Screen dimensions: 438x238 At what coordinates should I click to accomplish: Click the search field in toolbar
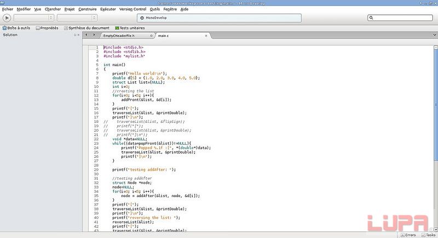tap(400, 18)
